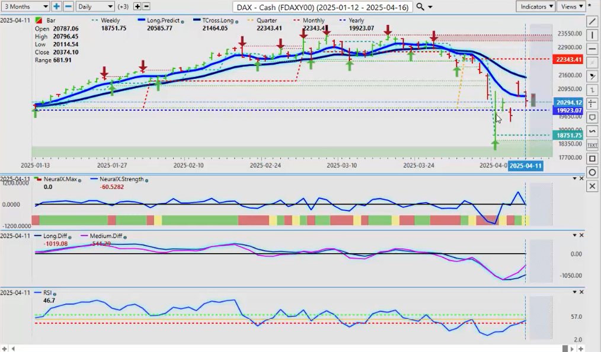Image resolution: width=601 pixels, height=352 pixels.
Task: Click the bottom-left plus button
Action: point(5,348)
